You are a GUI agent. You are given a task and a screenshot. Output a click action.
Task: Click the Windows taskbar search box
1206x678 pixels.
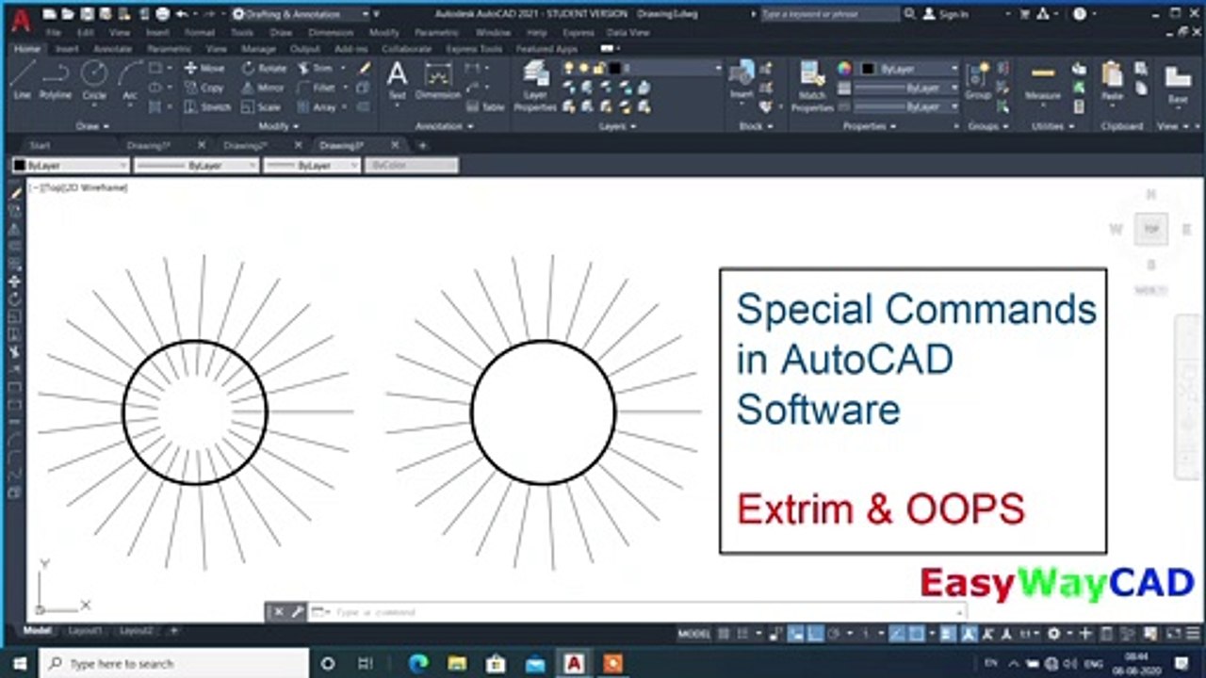click(174, 664)
